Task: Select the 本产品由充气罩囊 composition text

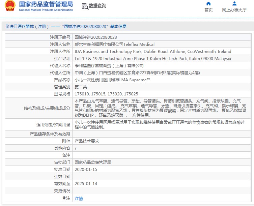Action: tap(160, 108)
